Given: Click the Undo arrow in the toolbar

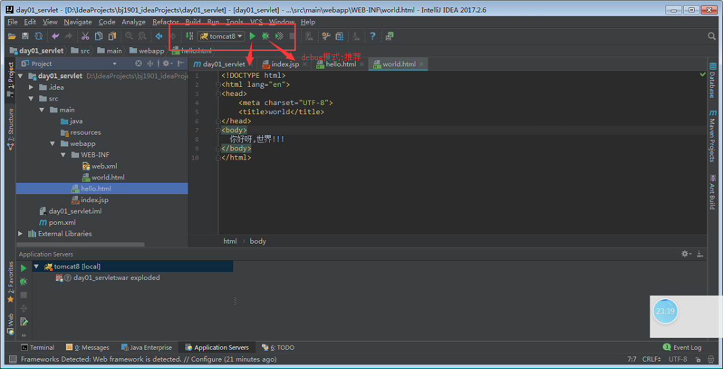Looking at the screenshot, I should (55, 36).
